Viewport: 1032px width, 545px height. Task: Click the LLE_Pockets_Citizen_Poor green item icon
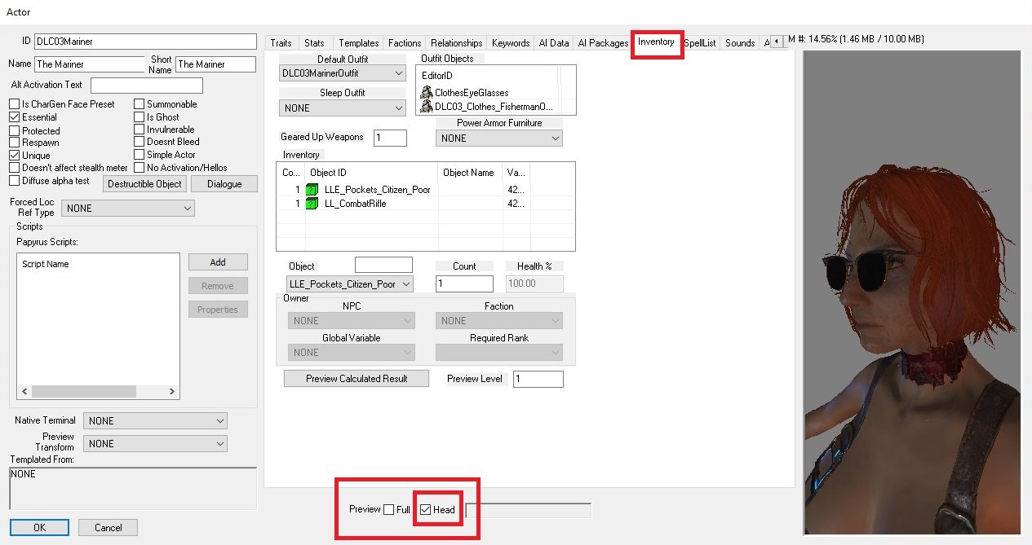[311, 190]
